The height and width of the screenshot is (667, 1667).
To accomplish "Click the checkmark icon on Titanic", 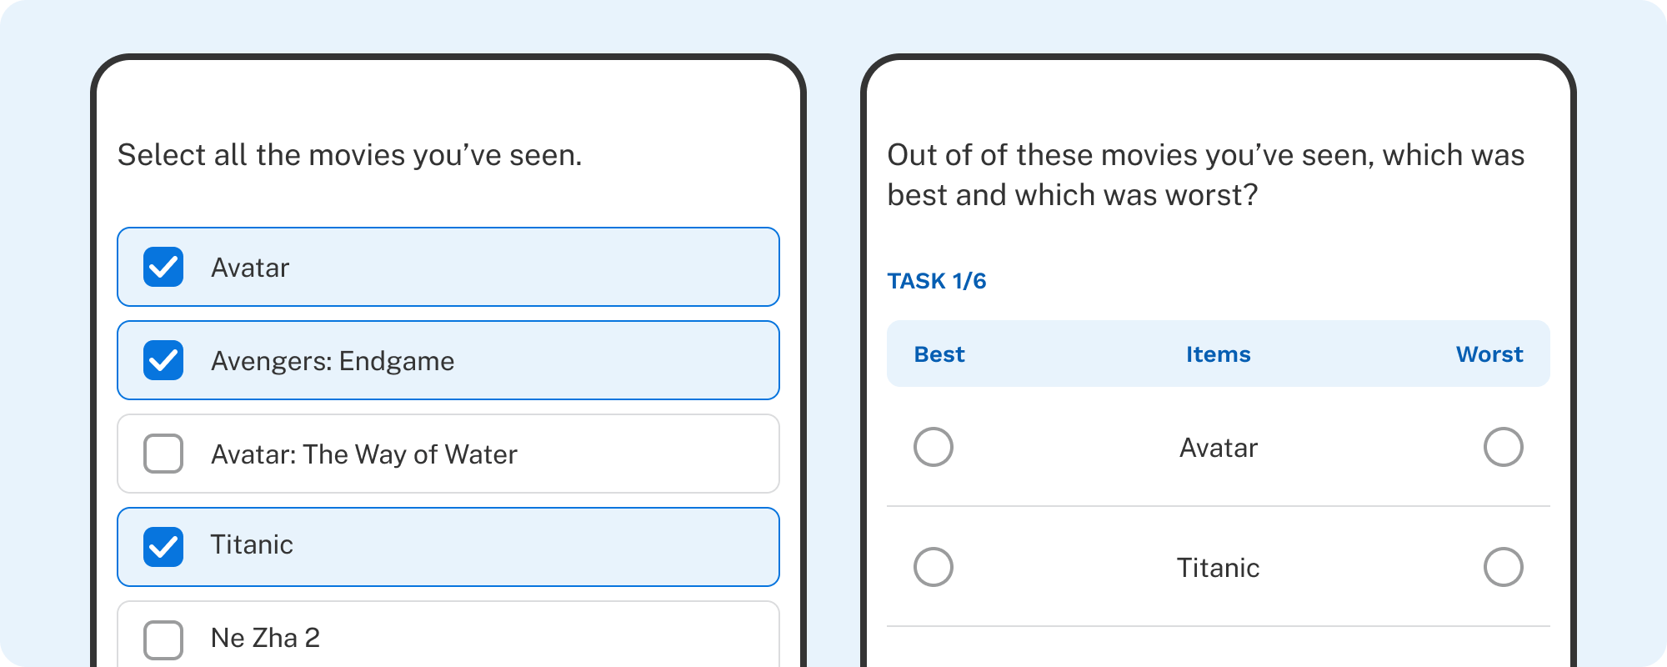I will pos(163,547).
